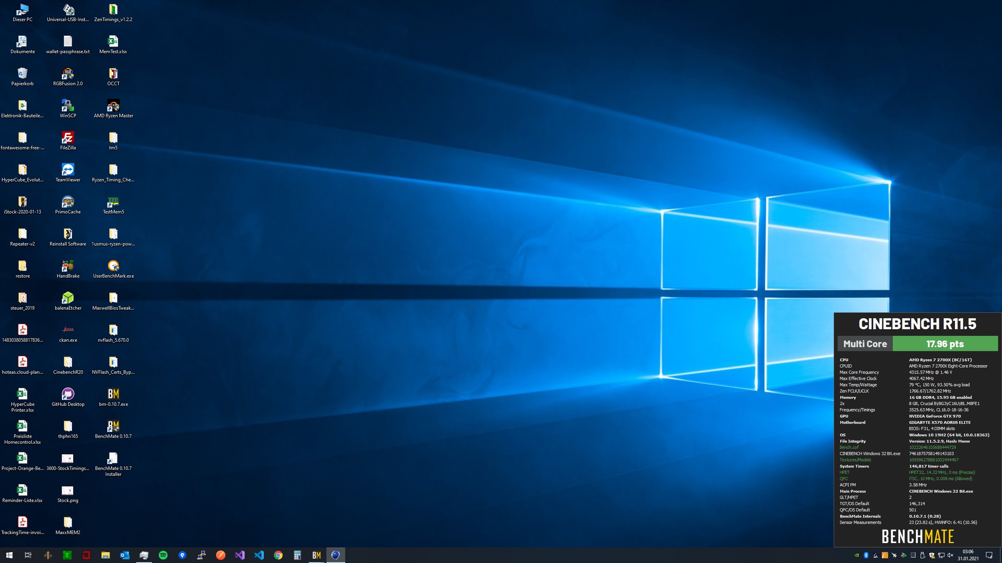This screenshot has height=563, width=1002.
Task: Click the MaxxMEM2 folder icon
Action: (68, 525)
